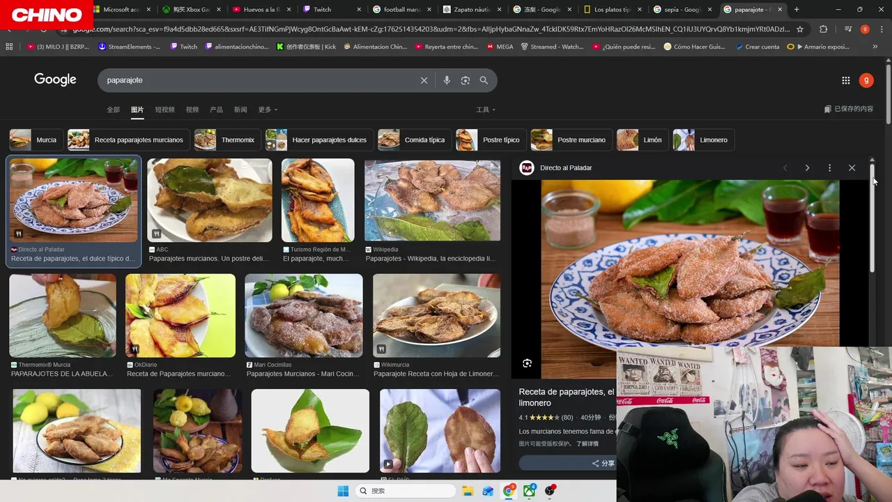This screenshot has height=502, width=892.
Task: Open the Twitch bookmark in bookmarks bar
Action: click(183, 47)
